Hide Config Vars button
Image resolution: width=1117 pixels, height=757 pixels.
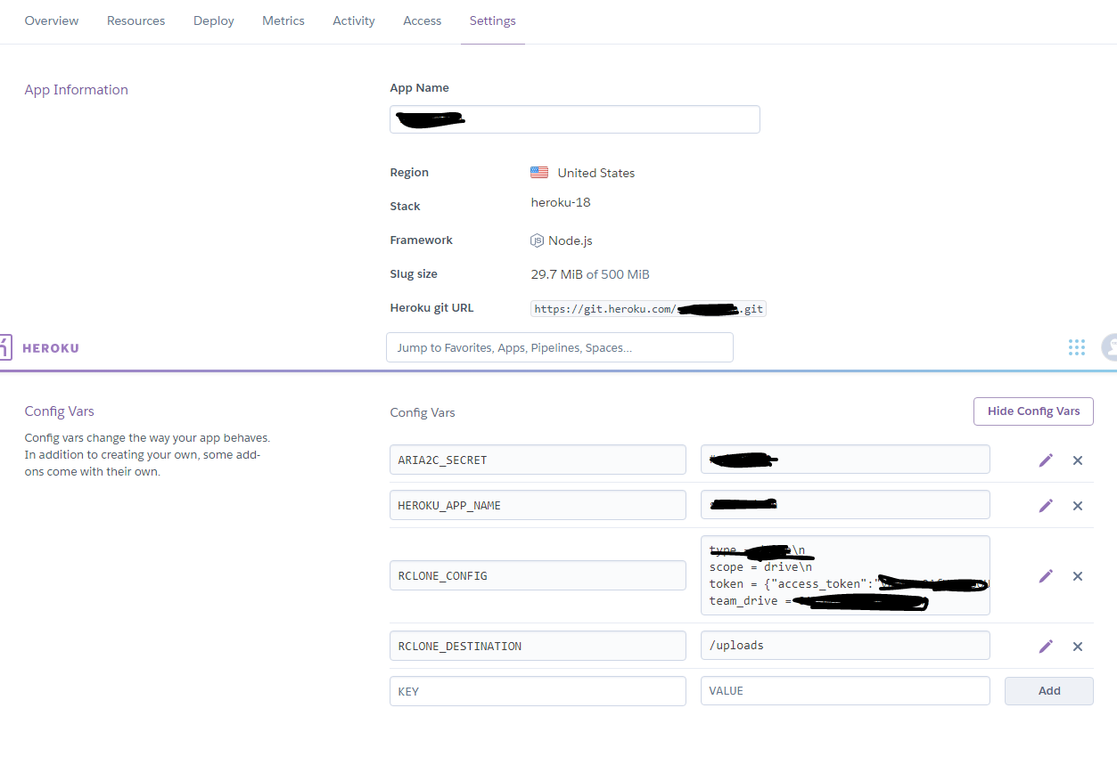point(1032,411)
